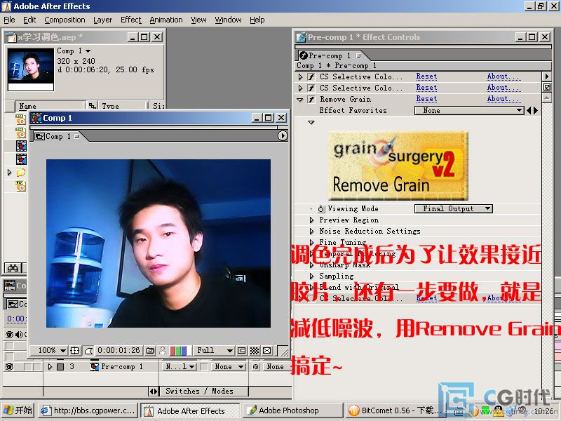This screenshot has width=561, height=421.
Task: Click the Pre-comp 1 layer composition icon in timeline
Action: pyautogui.click(x=95, y=366)
